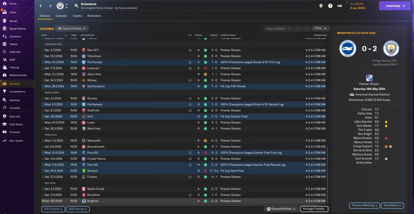414x214 pixels.
Task: Open the help question mark icon
Action: coord(330,6)
